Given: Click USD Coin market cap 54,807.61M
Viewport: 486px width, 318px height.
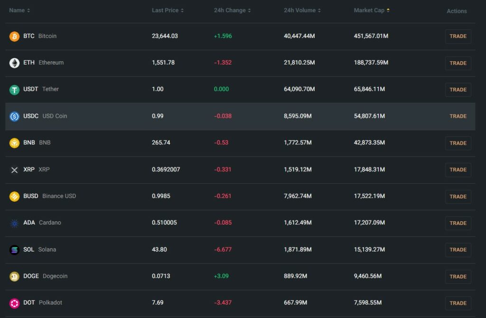Looking at the screenshot, I should pos(369,116).
